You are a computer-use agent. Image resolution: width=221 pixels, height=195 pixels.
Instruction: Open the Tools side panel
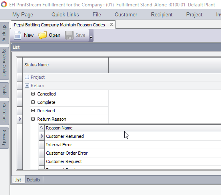4,90
